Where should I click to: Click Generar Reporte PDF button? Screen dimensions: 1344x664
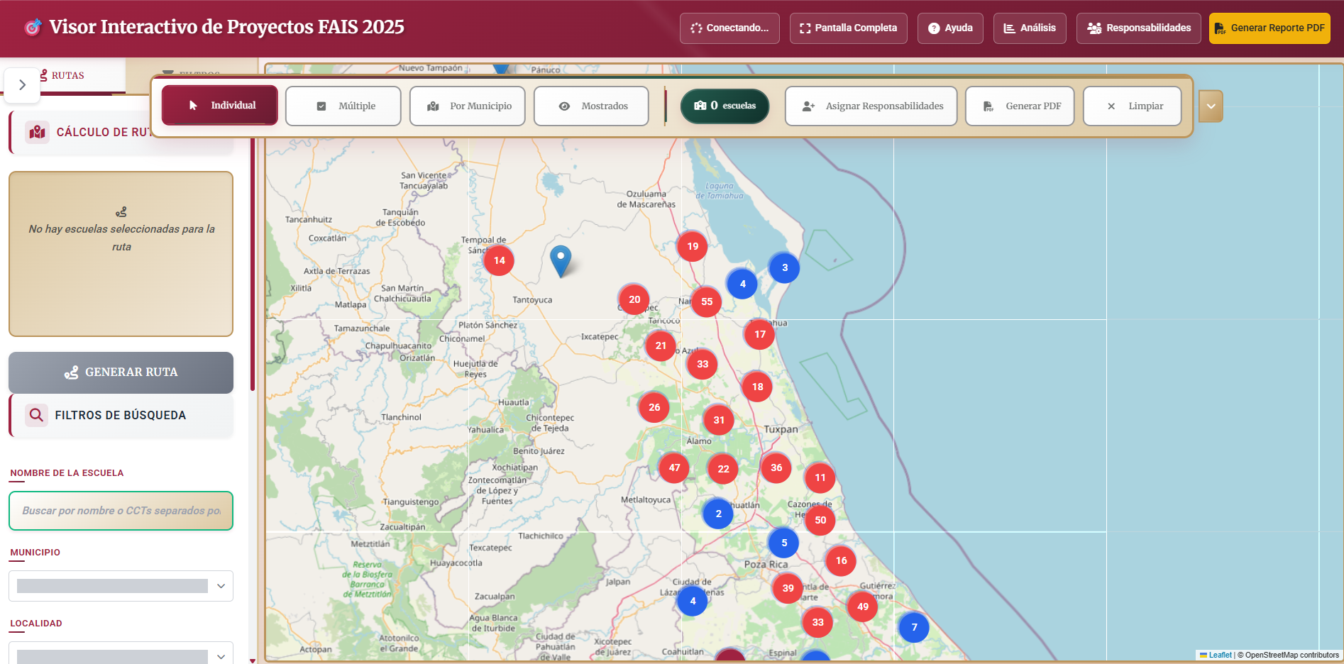point(1269,28)
